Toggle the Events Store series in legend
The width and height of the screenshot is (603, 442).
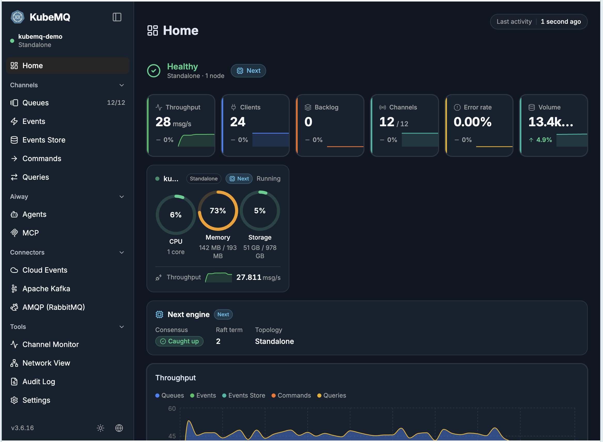click(244, 396)
